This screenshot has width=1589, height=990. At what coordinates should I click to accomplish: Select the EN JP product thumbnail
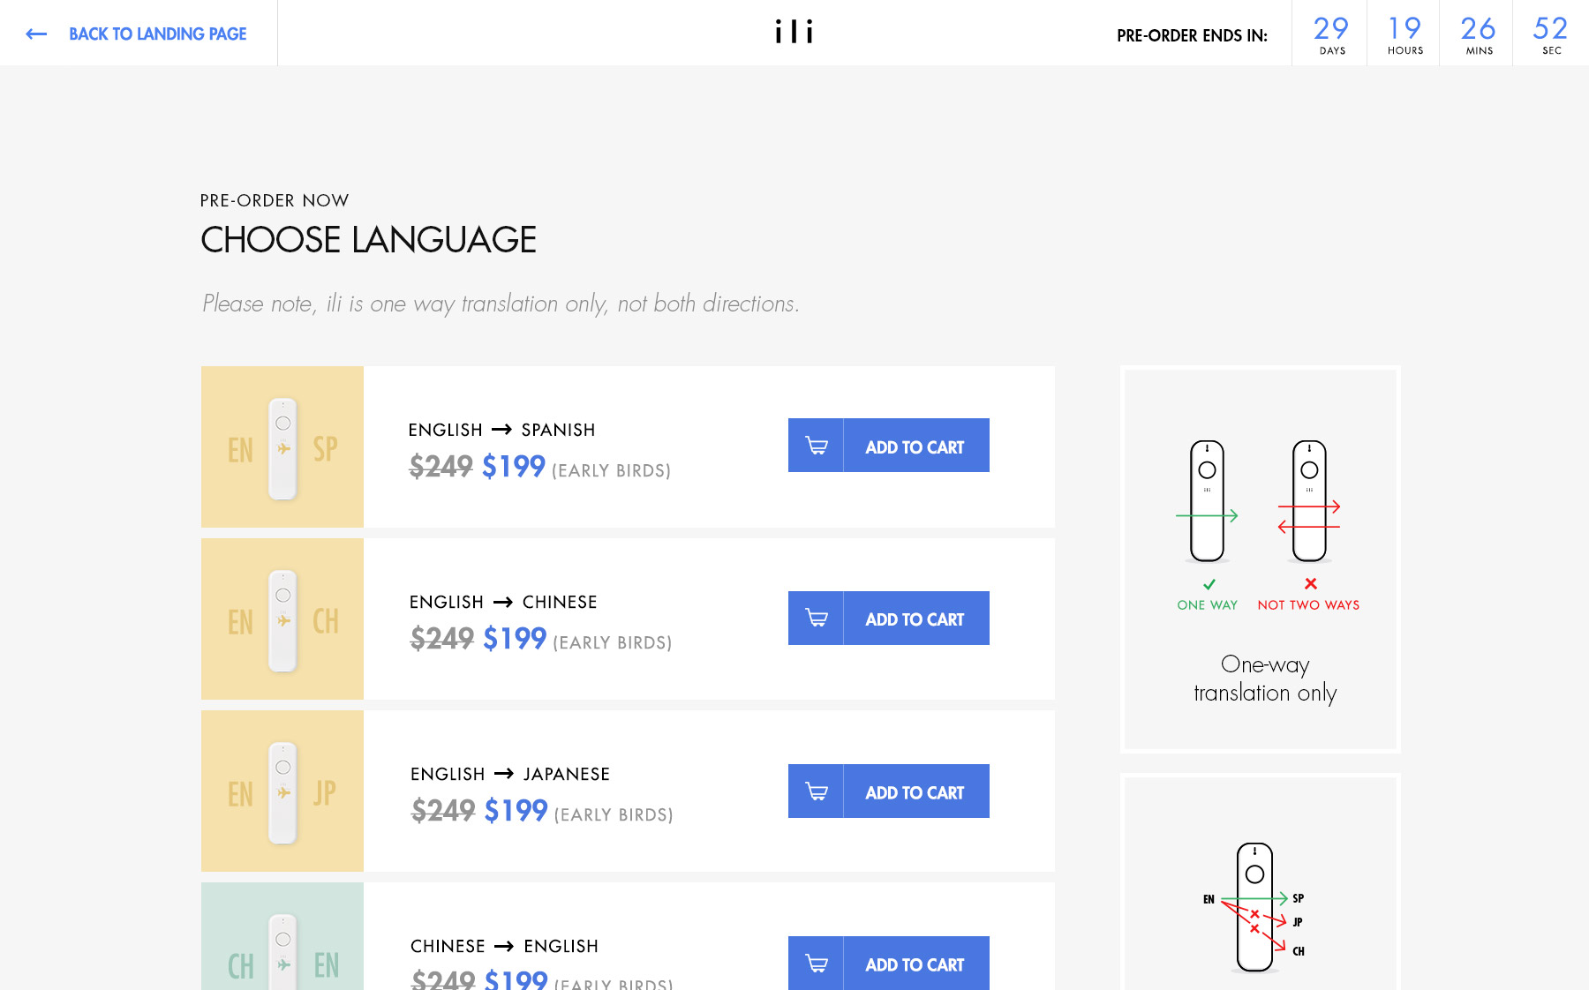tap(282, 791)
